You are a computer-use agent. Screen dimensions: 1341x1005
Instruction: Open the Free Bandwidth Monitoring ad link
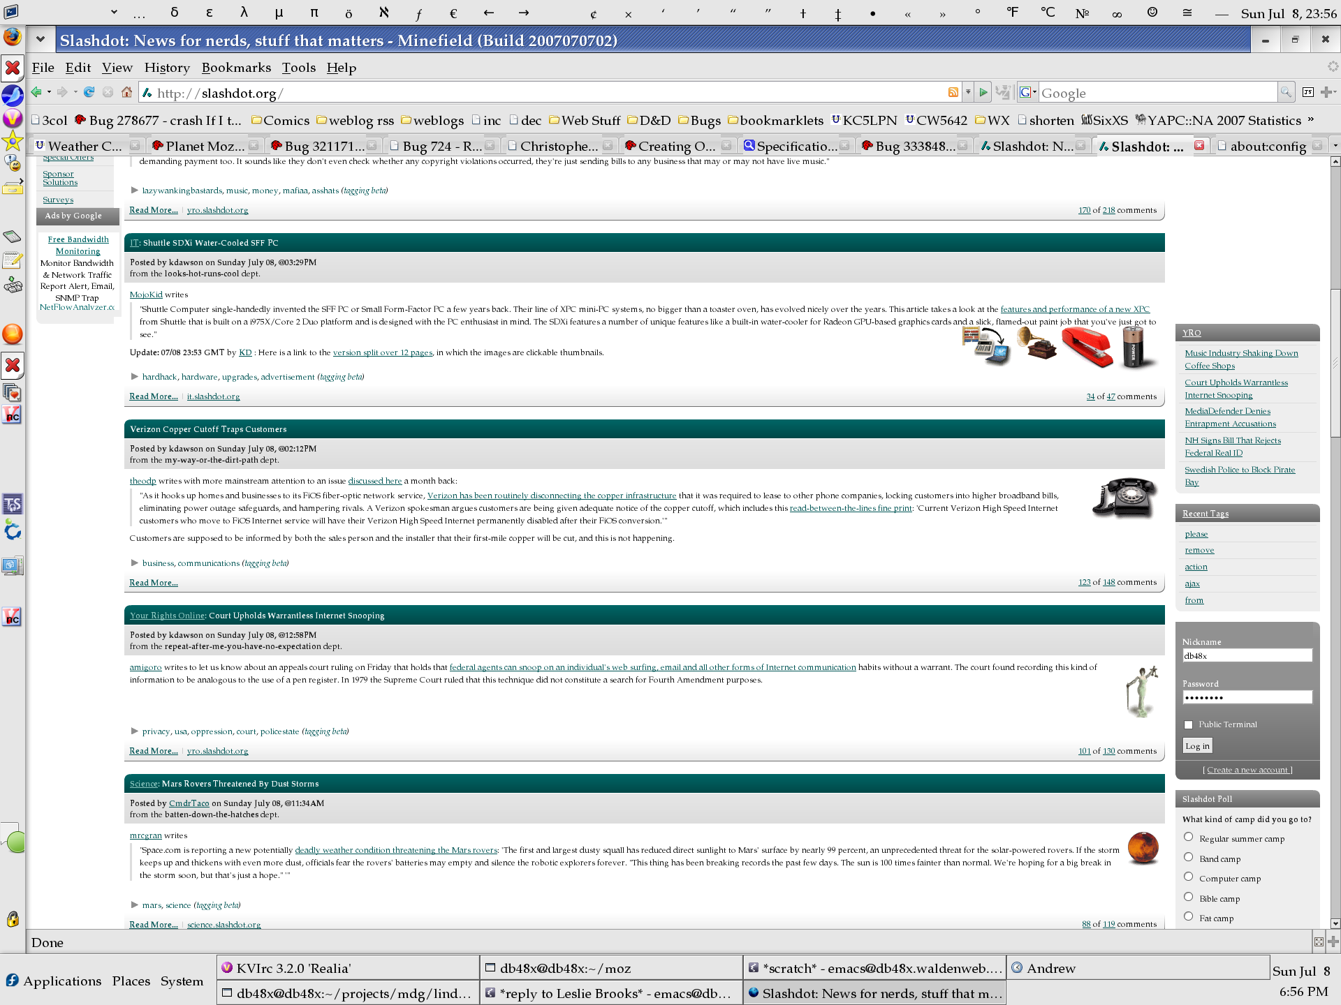[78, 245]
